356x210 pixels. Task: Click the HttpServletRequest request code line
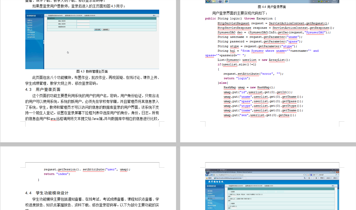tap(273, 23)
